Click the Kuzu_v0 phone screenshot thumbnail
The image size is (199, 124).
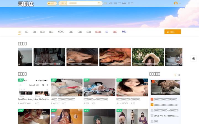point(34,87)
